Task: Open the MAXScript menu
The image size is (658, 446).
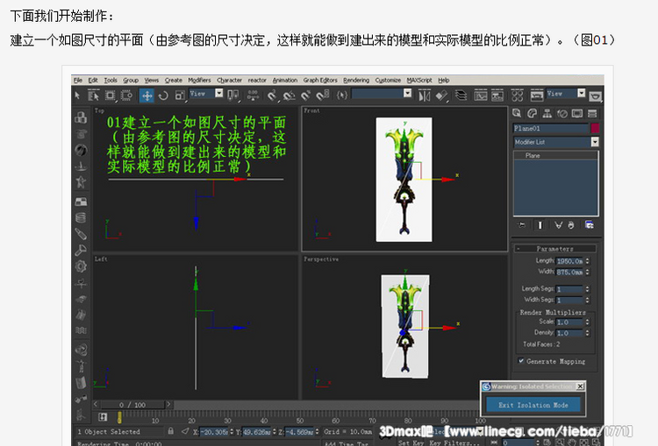Action: point(419,80)
